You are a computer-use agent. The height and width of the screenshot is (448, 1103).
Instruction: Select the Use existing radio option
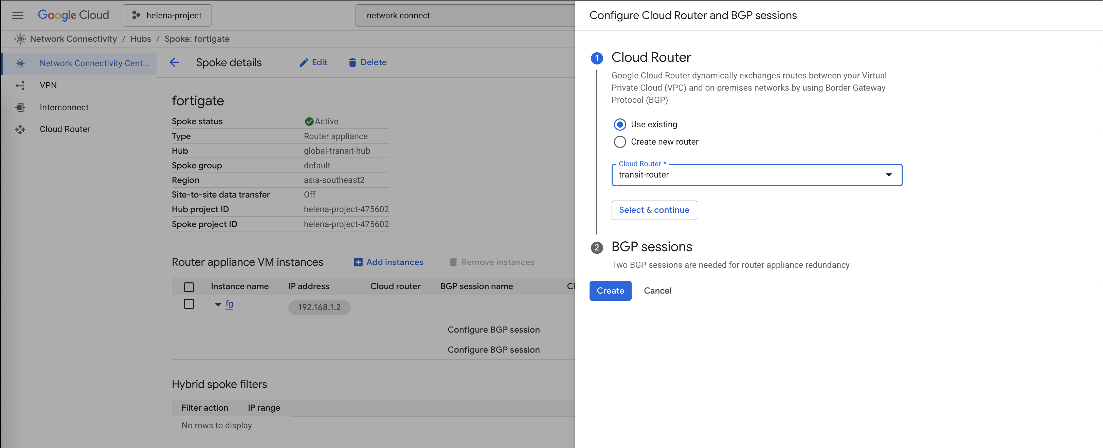(619, 125)
